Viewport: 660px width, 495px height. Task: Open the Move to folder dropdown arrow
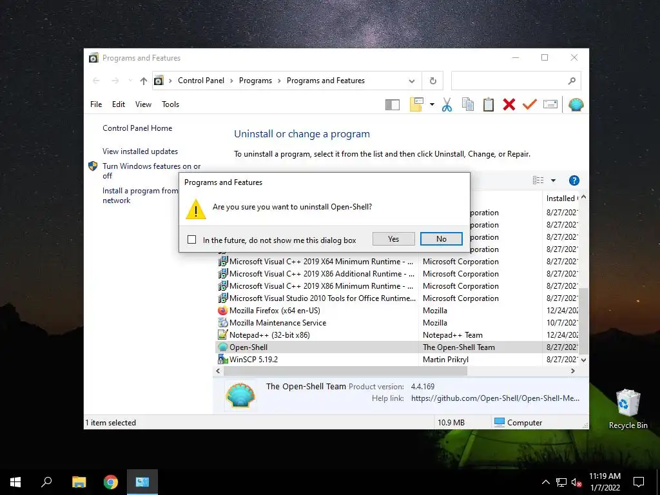432,104
